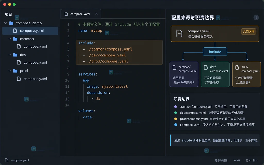
Task: Click the yellow dot for prod/compose.yaml
Action: [x=175, y=119]
